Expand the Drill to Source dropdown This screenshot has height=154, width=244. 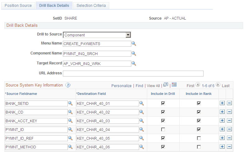128,35
